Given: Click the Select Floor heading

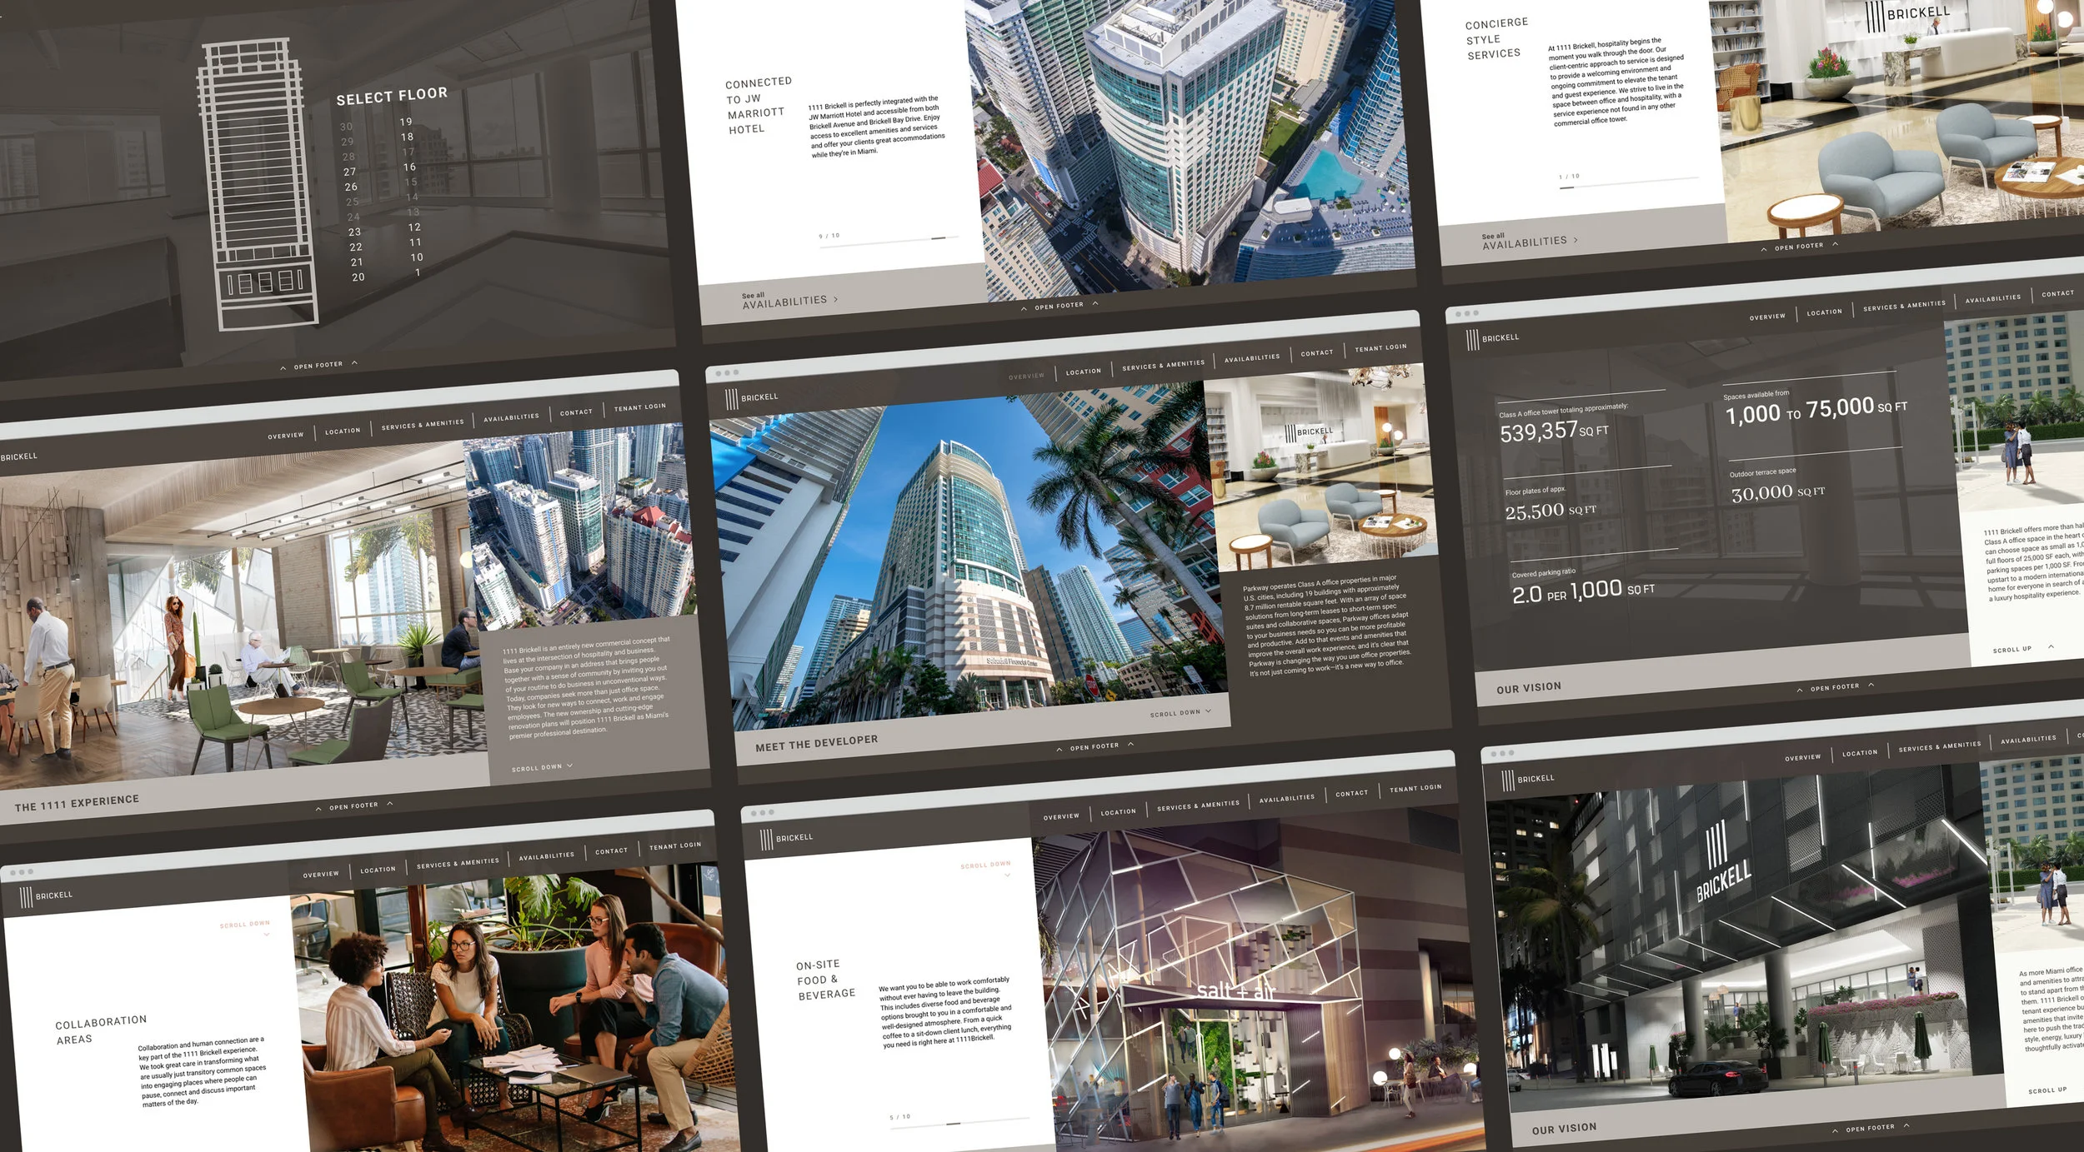Looking at the screenshot, I should [x=392, y=96].
